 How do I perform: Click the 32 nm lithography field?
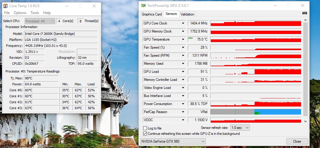(87, 58)
